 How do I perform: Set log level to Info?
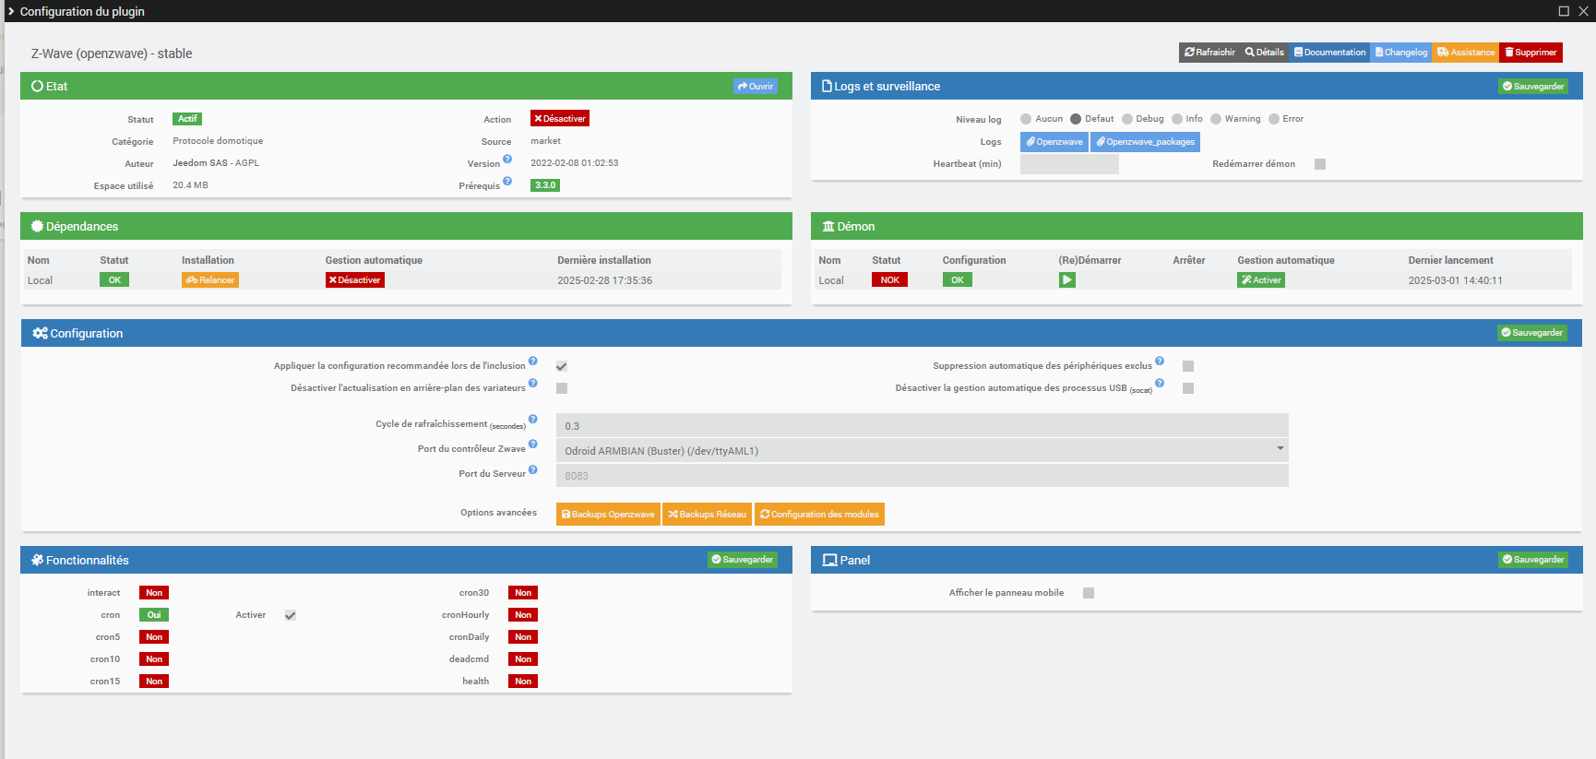coord(1177,119)
